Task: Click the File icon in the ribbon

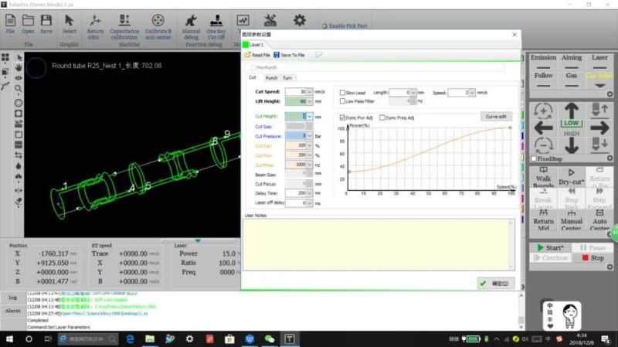Action: 10,21
